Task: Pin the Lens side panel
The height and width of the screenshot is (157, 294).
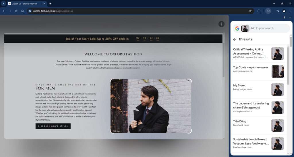Action: [285, 18]
